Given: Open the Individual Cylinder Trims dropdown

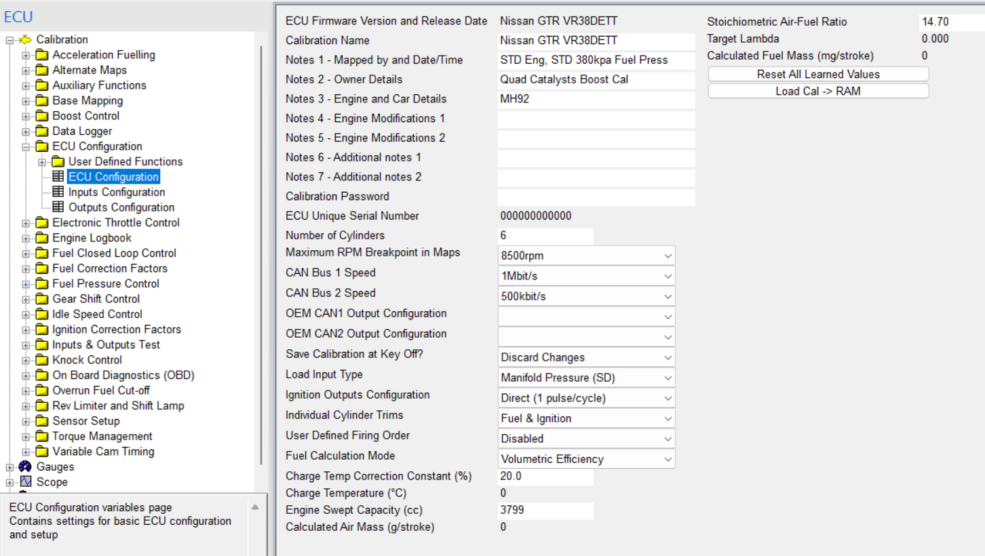Looking at the screenshot, I should pyautogui.click(x=587, y=418).
